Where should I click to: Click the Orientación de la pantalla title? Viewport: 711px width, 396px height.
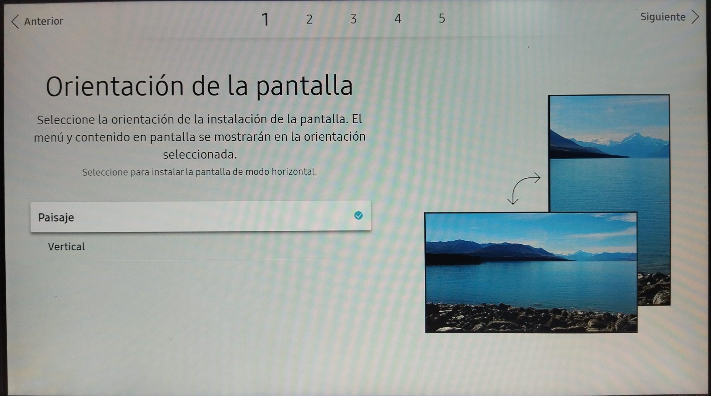[200, 85]
